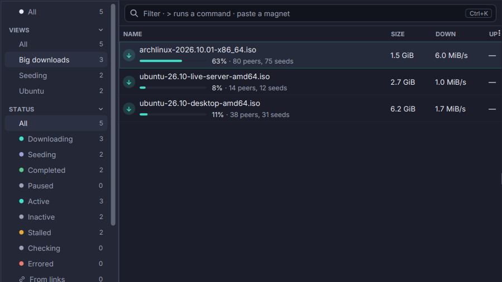Filter by Downloading status

[x=56, y=139]
